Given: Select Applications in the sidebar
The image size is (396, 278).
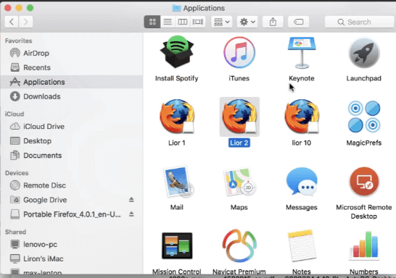Looking at the screenshot, I should click(72, 82).
